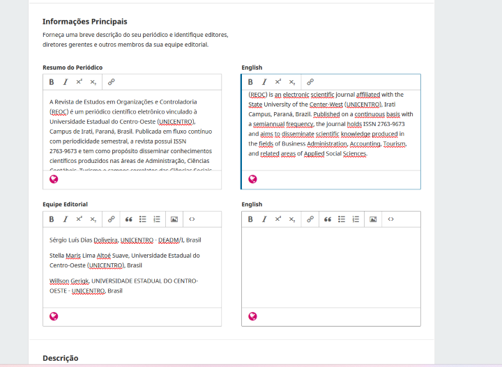Toggle bold in Equipe Editorial editor
502x367 pixels.
click(52, 219)
